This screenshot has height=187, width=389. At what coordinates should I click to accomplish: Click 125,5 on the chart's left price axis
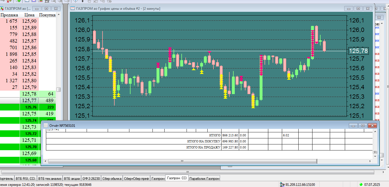point(82,78)
